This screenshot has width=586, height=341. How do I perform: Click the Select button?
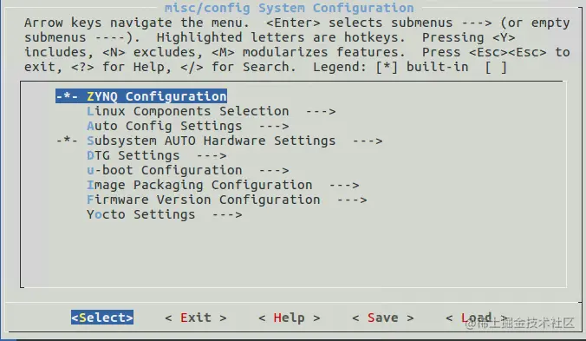point(102,318)
